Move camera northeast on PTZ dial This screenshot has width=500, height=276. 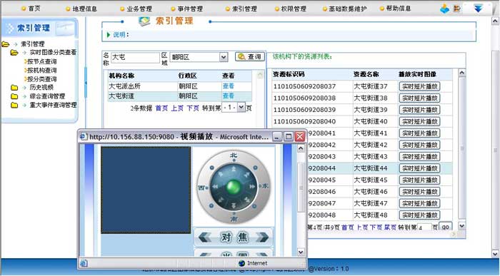(x=246, y=174)
